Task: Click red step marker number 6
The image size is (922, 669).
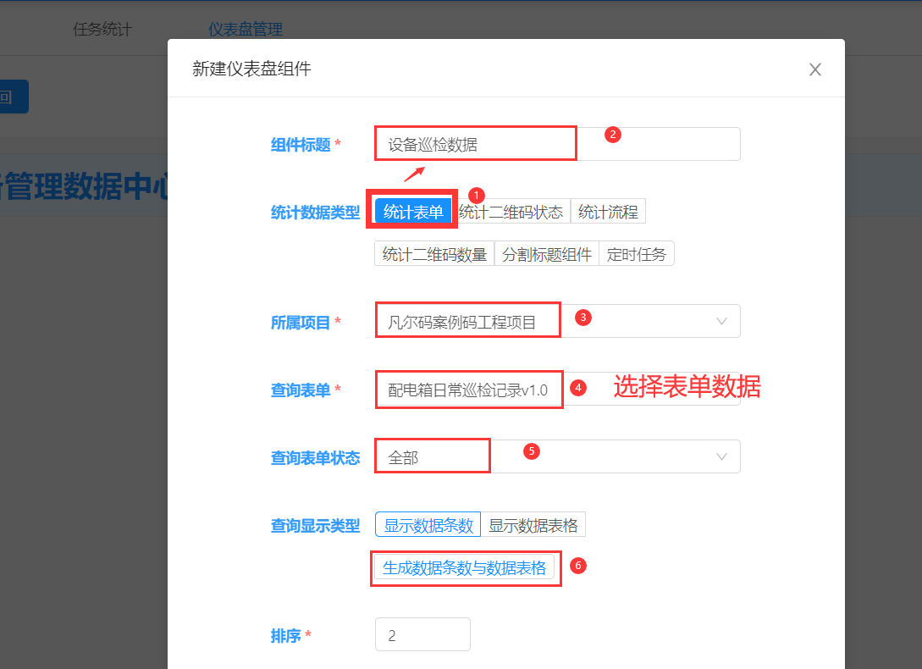Action: point(577,566)
